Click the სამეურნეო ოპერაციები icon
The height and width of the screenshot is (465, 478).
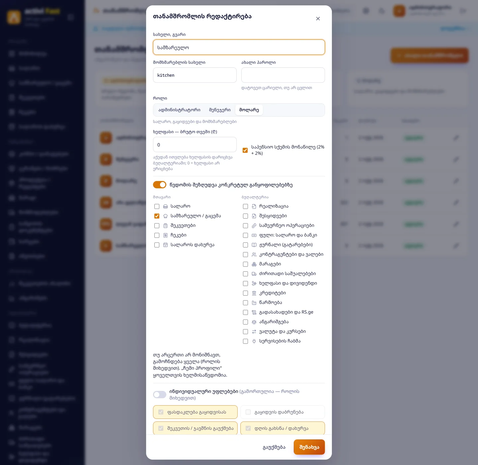(254, 226)
